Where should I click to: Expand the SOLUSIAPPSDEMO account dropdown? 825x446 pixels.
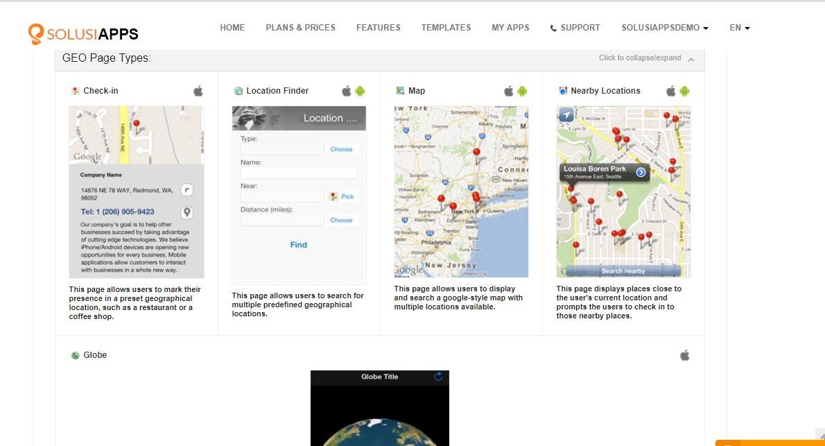point(665,27)
